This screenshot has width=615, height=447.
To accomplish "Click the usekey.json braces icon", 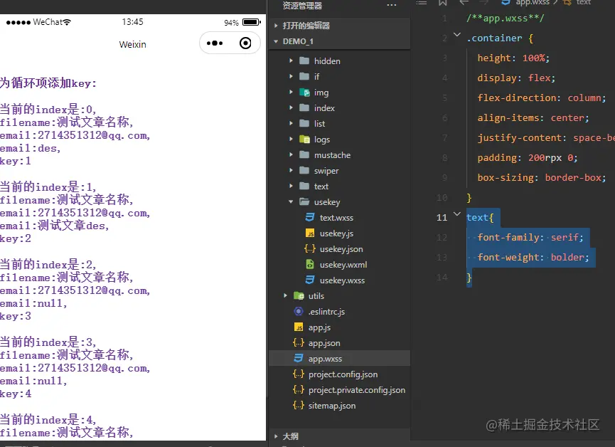I will (310, 248).
